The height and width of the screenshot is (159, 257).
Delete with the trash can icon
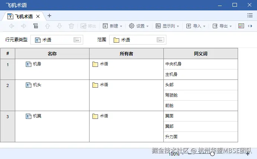tap(71, 26)
